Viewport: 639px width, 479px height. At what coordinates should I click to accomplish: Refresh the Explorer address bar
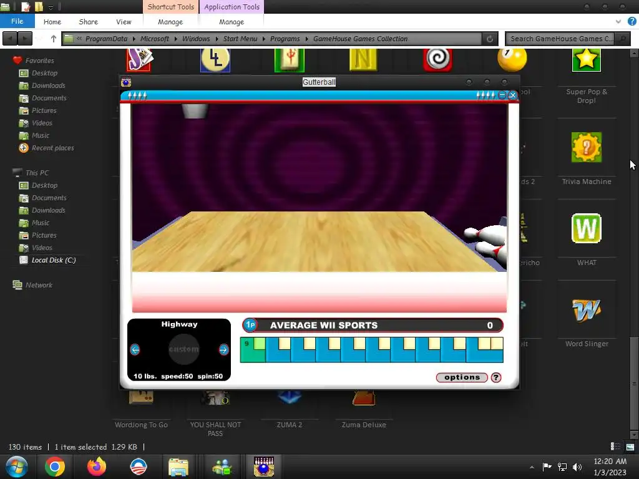(x=490, y=39)
